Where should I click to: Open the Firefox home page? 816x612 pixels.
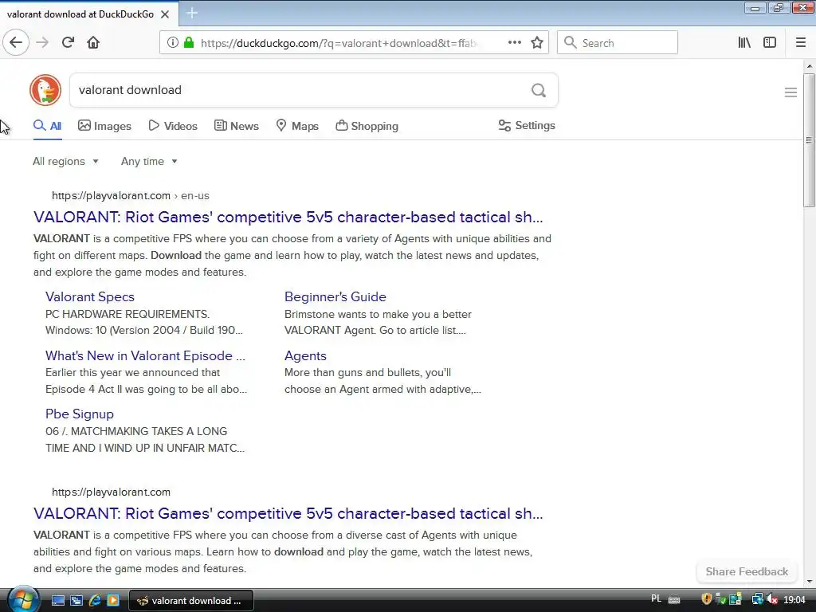[93, 43]
